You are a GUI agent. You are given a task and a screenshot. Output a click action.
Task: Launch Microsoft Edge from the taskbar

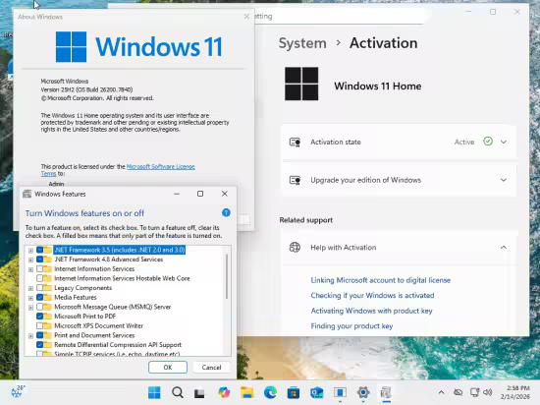270,392
